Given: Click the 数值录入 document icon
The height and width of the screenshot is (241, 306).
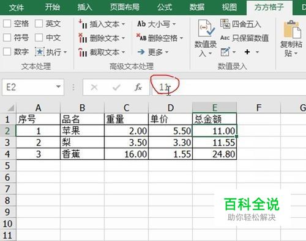Looking at the screenshot, I should (206, 28).
